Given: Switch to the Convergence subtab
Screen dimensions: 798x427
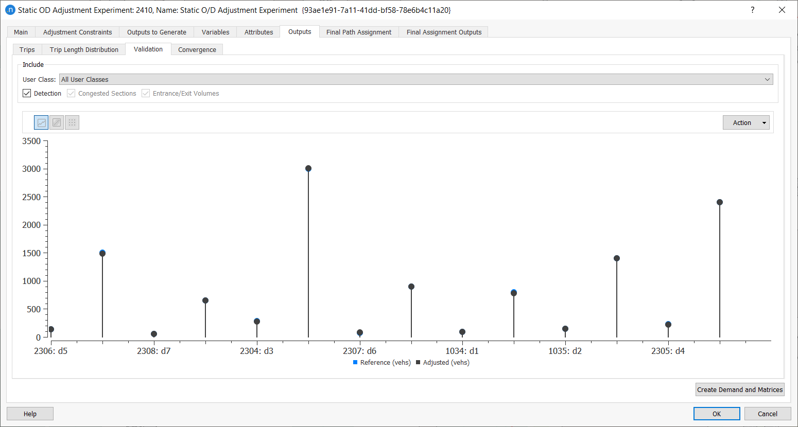Looking at the screenshot, I should pyautogui.click(x=197, y=50).
